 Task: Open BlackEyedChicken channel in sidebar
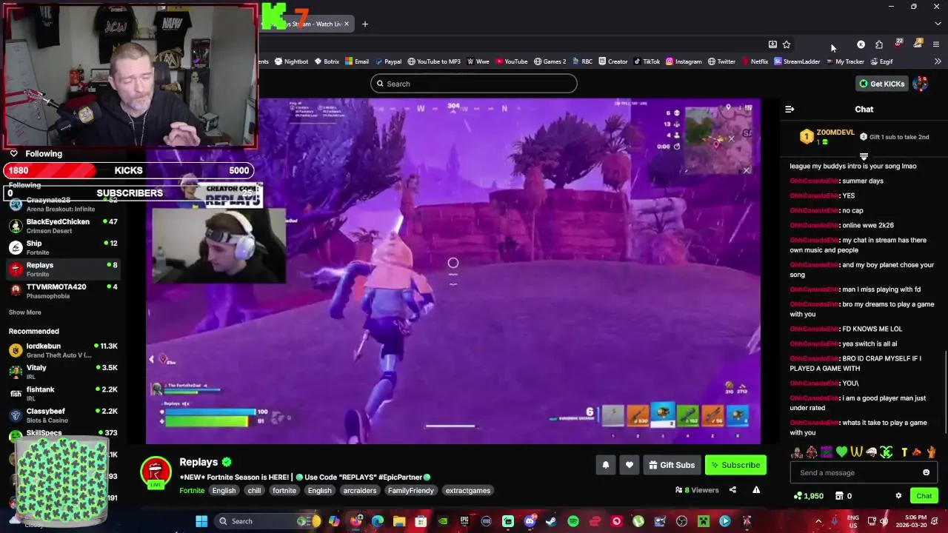pos(63,226)
